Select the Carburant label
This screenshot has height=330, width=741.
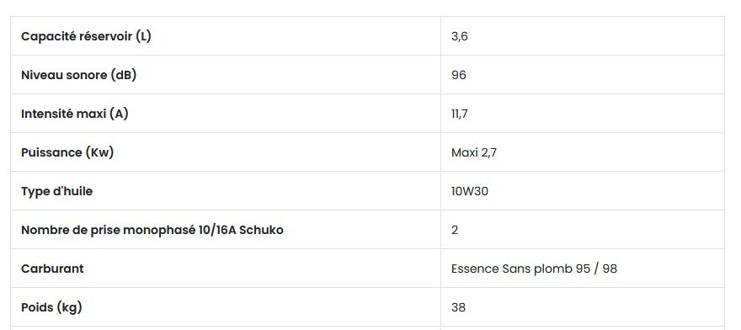pyautogui.click(x=52, y=269)
